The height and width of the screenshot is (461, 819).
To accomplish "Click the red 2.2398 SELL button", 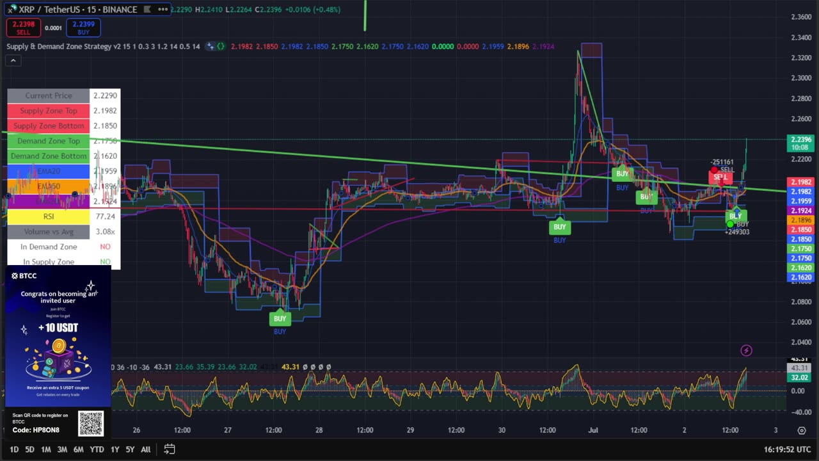I will pos(23,28).
